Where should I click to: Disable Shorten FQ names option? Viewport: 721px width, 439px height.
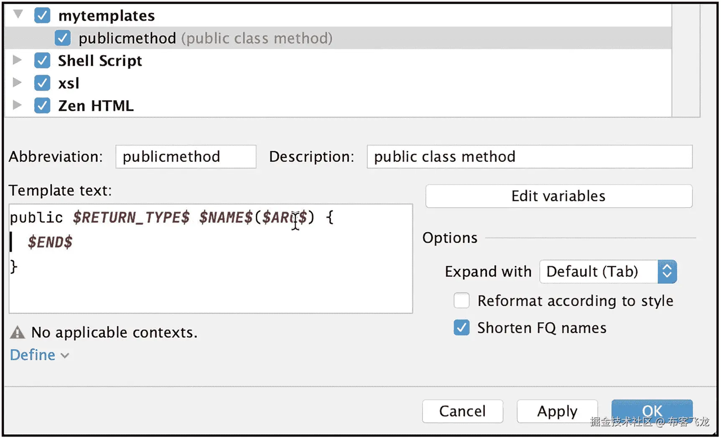[461, 328]
